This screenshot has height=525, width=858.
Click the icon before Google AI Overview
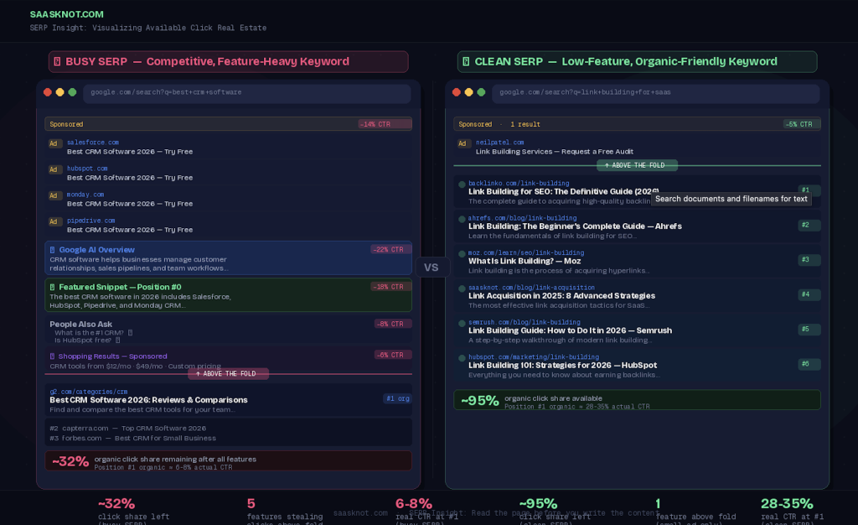point(52,250)
